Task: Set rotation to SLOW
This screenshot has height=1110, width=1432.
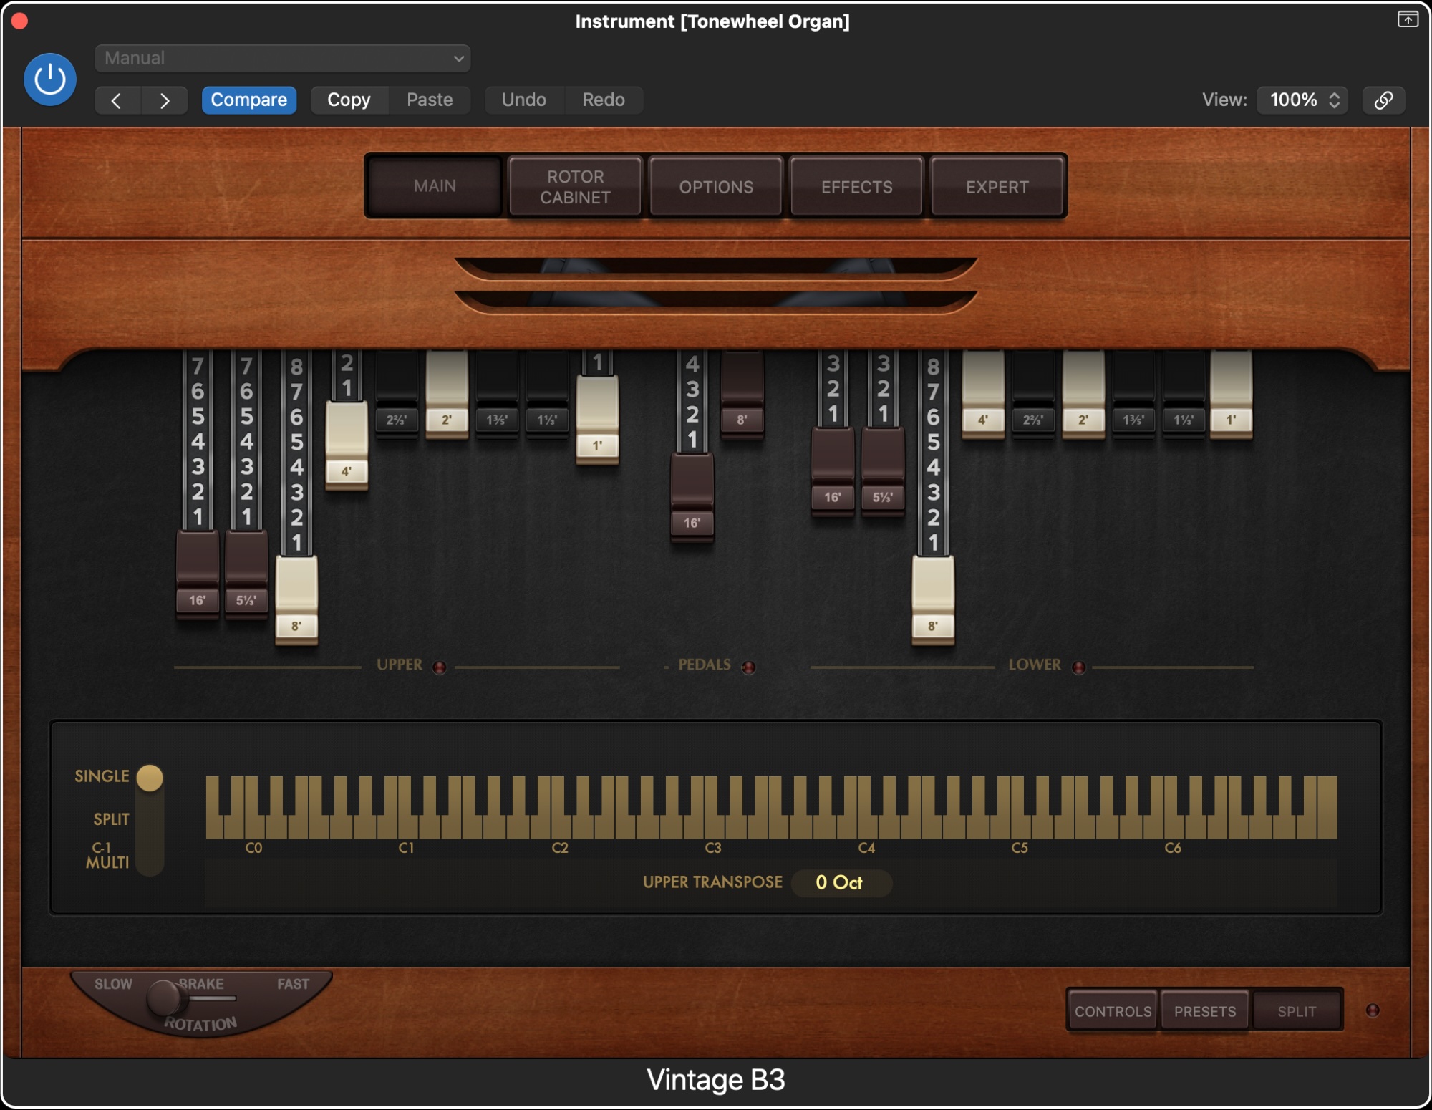Action: [x=113, y=984]
